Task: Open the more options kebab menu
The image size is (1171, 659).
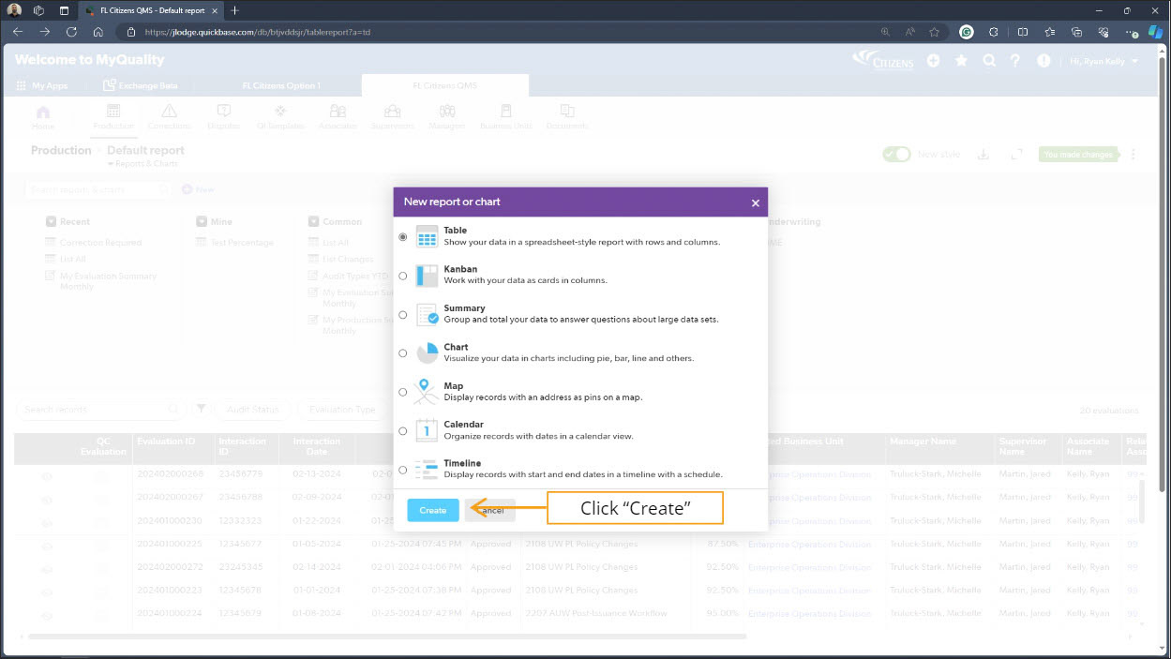Action: click(x=1133, y=155)
